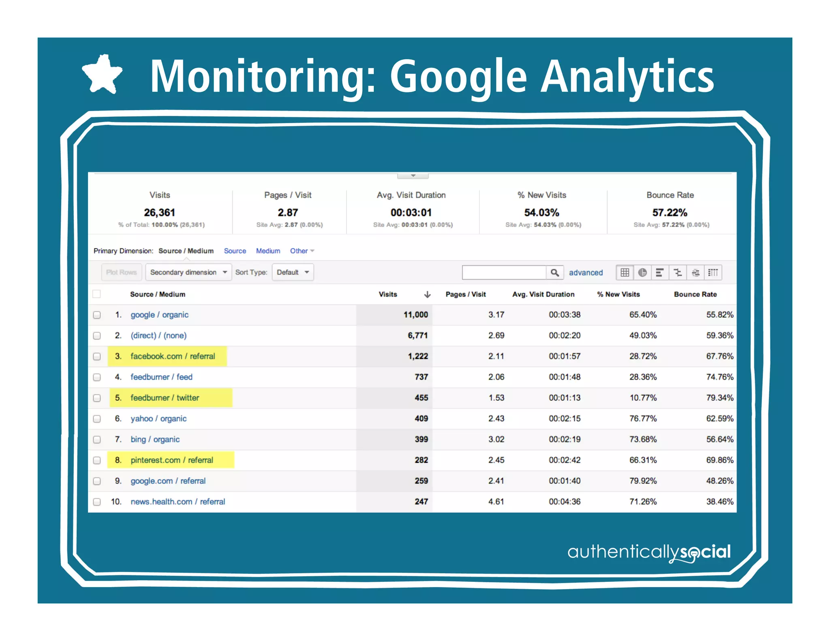Expand the Other primary dimension menu
830x641 pixels.
(x=302, y=251)
